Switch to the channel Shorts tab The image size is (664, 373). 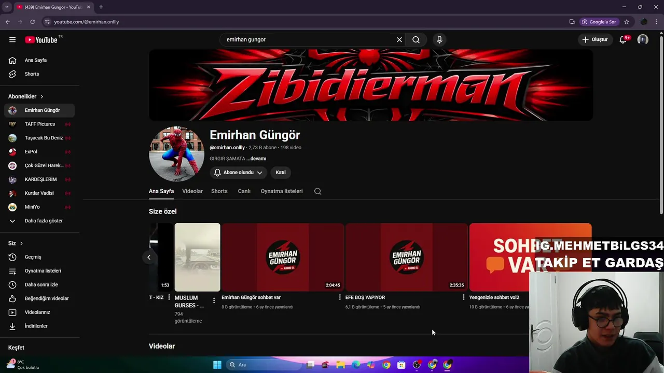[x=219, y=191]
